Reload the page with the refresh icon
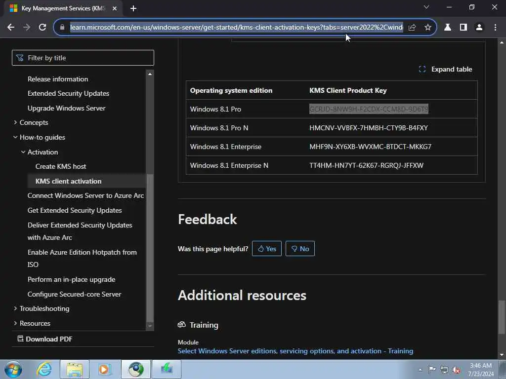 point(42,28)
